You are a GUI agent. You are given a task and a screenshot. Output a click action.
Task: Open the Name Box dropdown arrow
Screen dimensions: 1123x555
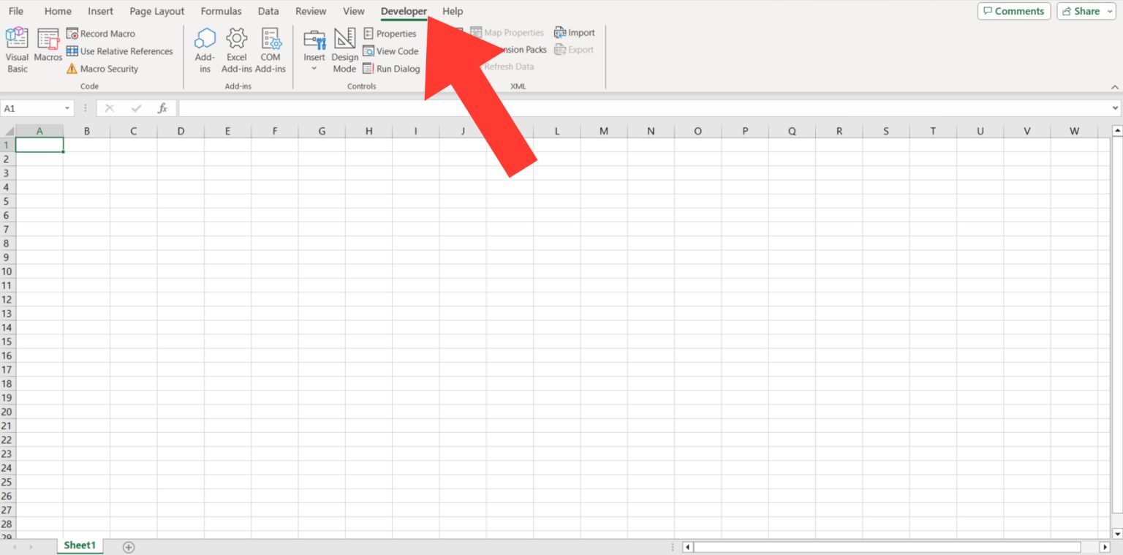(68, 108)
